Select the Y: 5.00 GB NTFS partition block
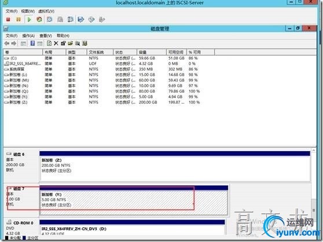The width and height of the screenshot is (323, 242). 134,200
